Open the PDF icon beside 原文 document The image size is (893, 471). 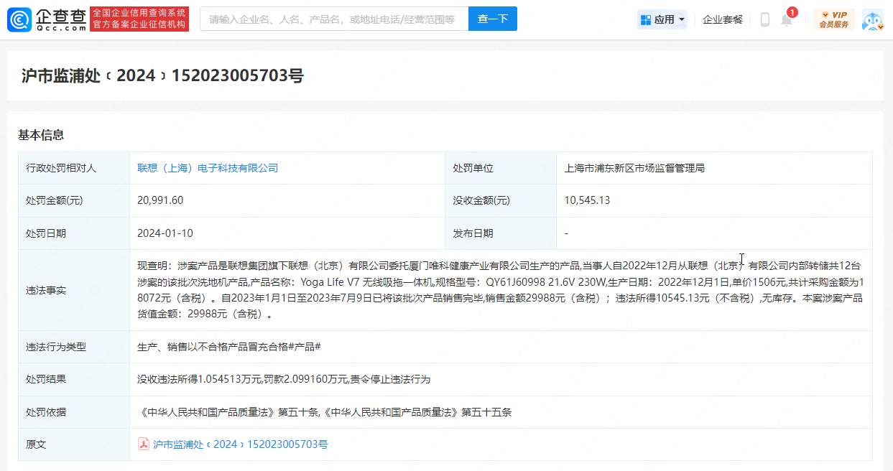pyautogui.click(x=144, y=444)
